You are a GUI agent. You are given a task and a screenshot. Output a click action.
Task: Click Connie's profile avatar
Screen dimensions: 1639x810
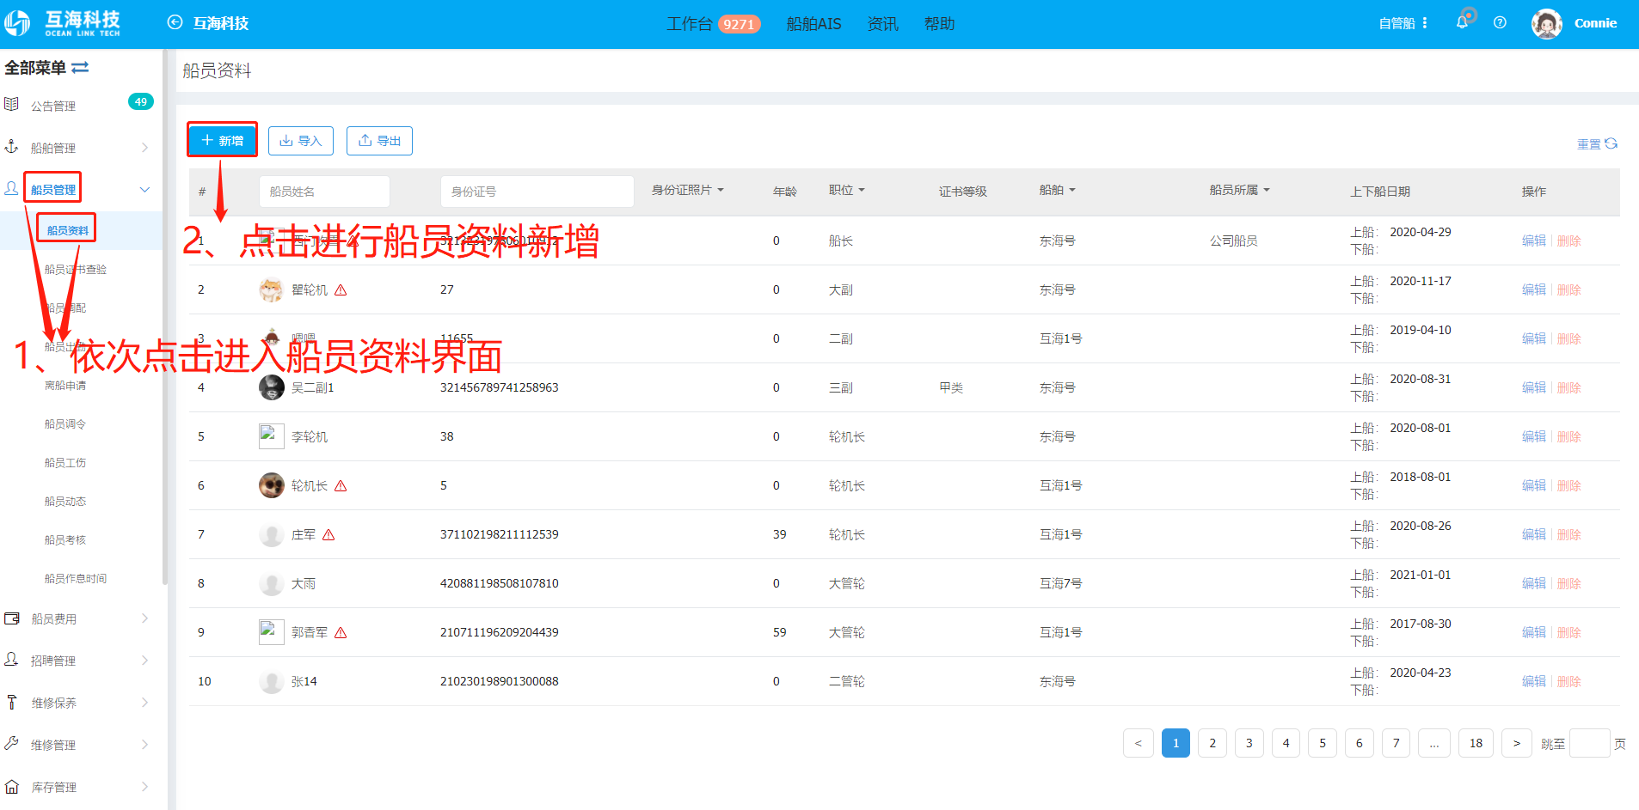pyautogui.click(x=1546, y=23)
